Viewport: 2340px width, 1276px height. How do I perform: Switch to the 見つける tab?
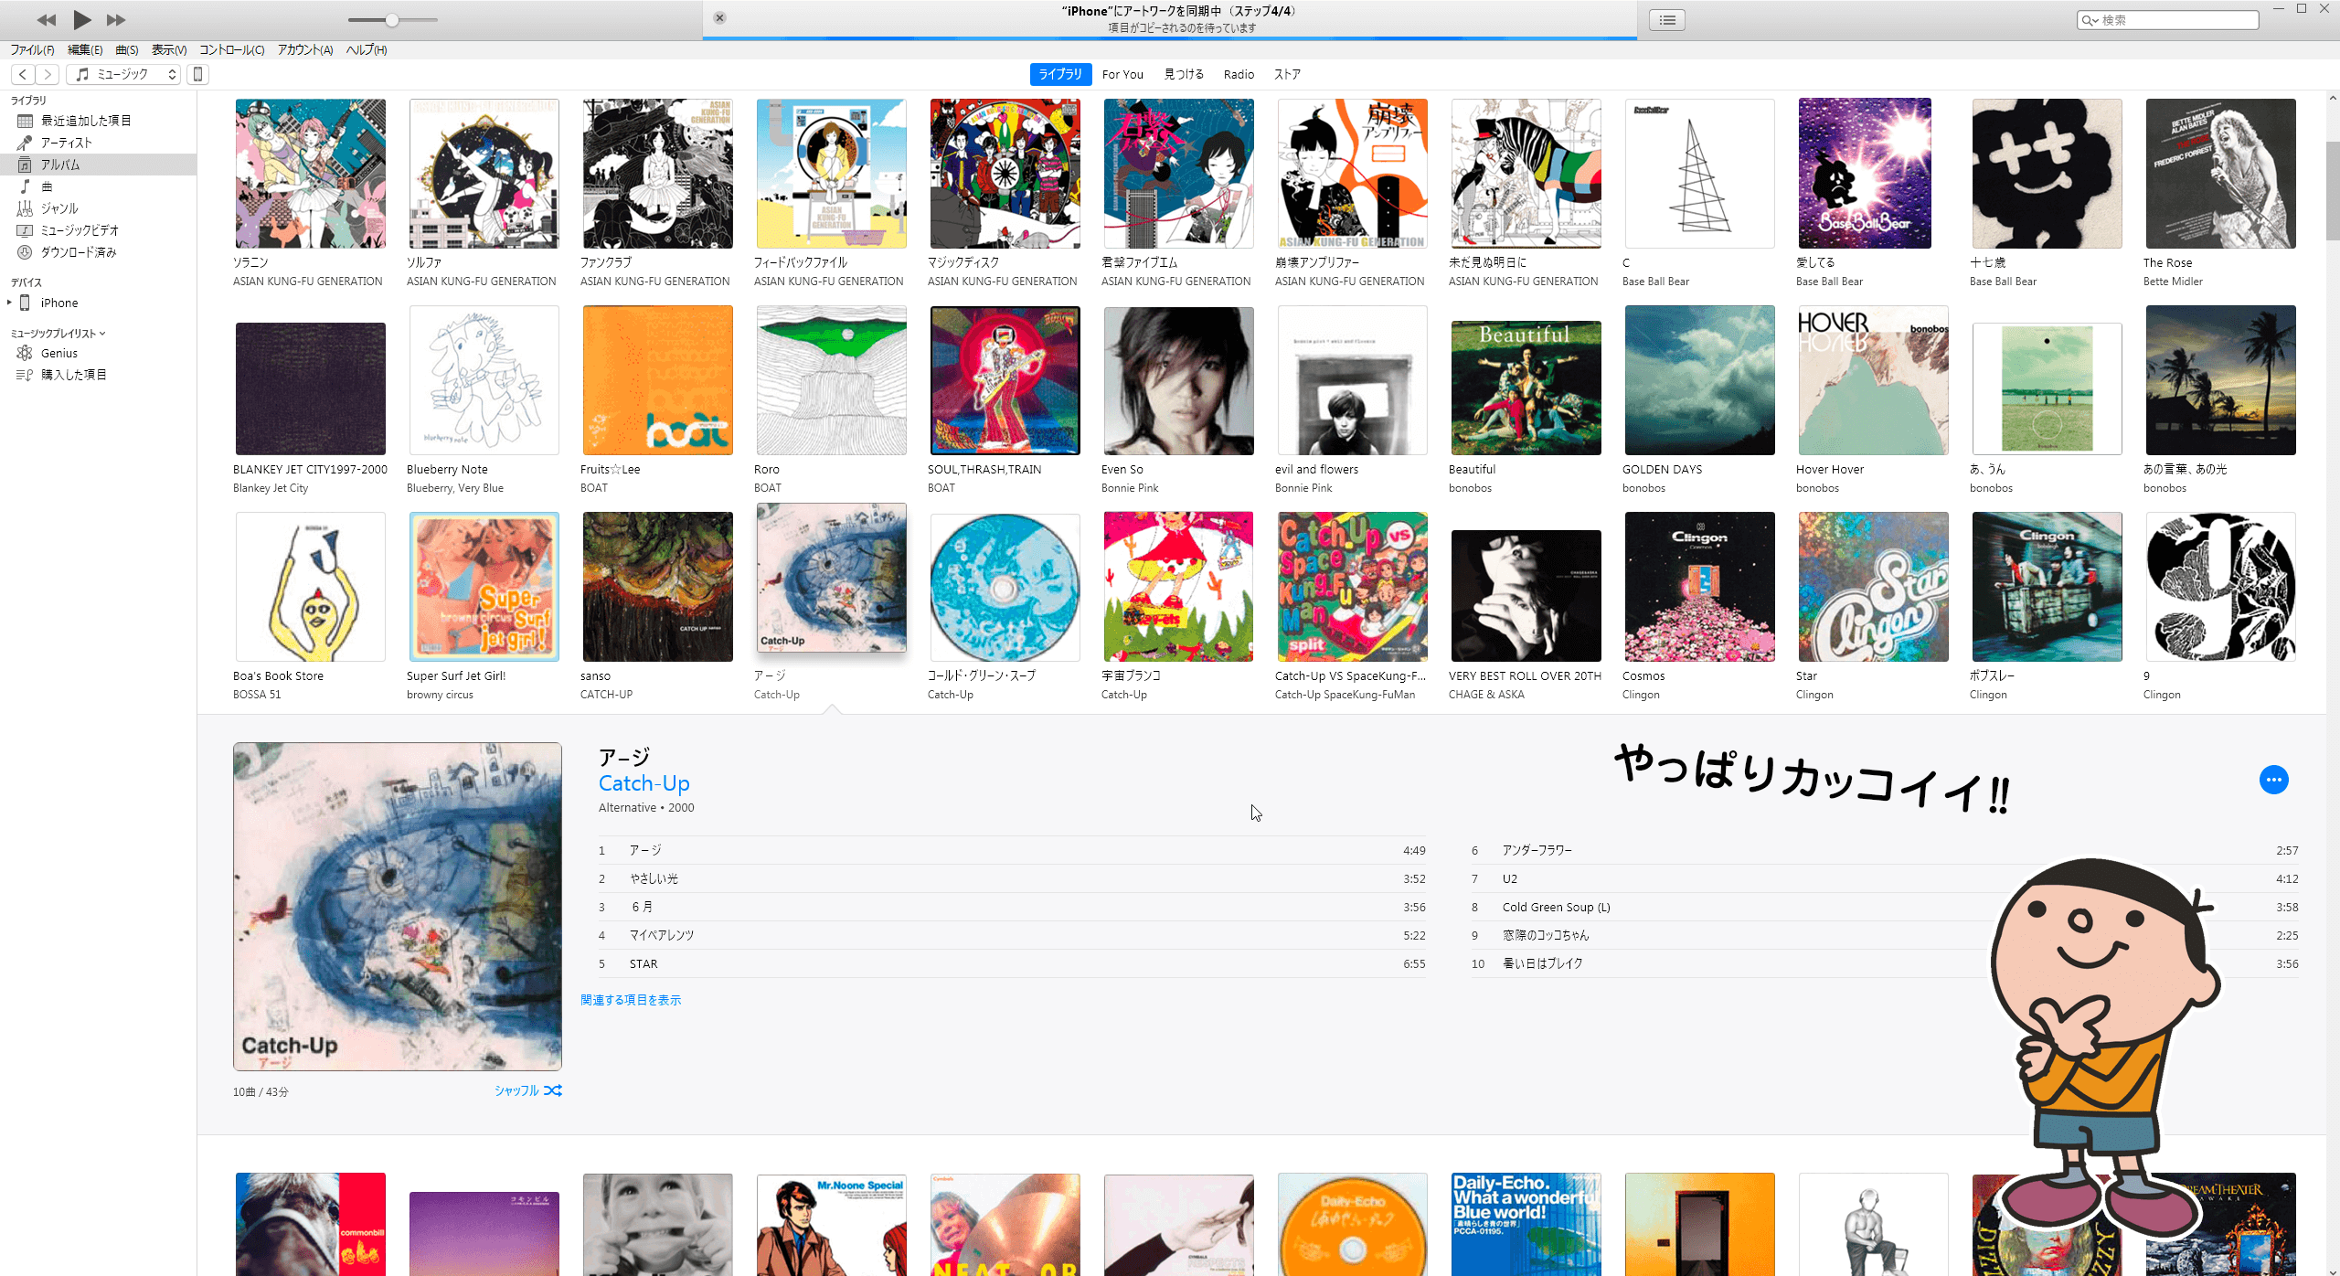pyautogui.click(x=1184, y=74)
